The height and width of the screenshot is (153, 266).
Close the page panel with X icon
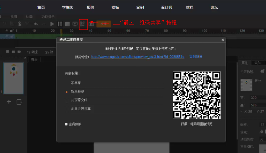click(25, 58)
